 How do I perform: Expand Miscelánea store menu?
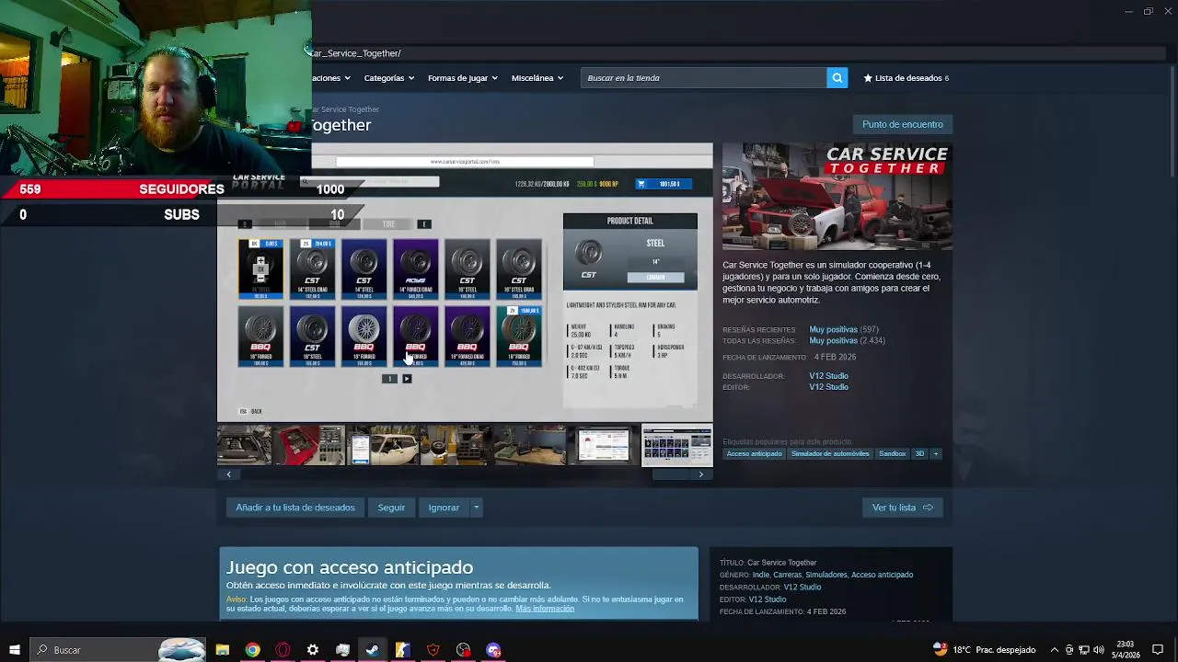coord(537,78)
